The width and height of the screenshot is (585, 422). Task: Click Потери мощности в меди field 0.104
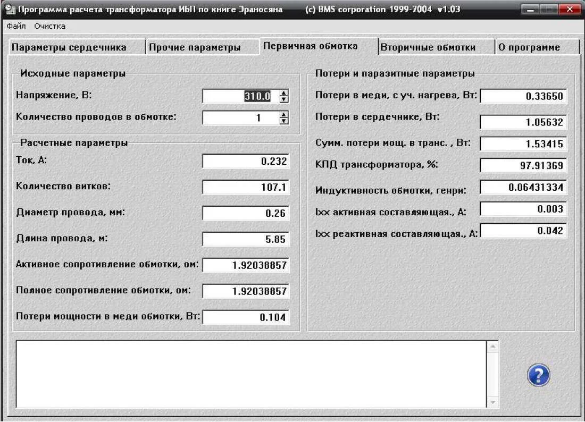[x=246, y=318]
